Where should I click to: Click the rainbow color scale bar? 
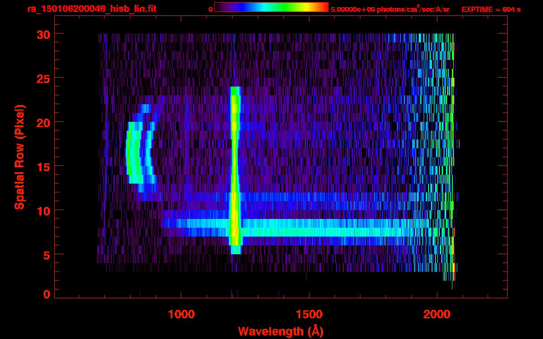(x=271, y=7)
